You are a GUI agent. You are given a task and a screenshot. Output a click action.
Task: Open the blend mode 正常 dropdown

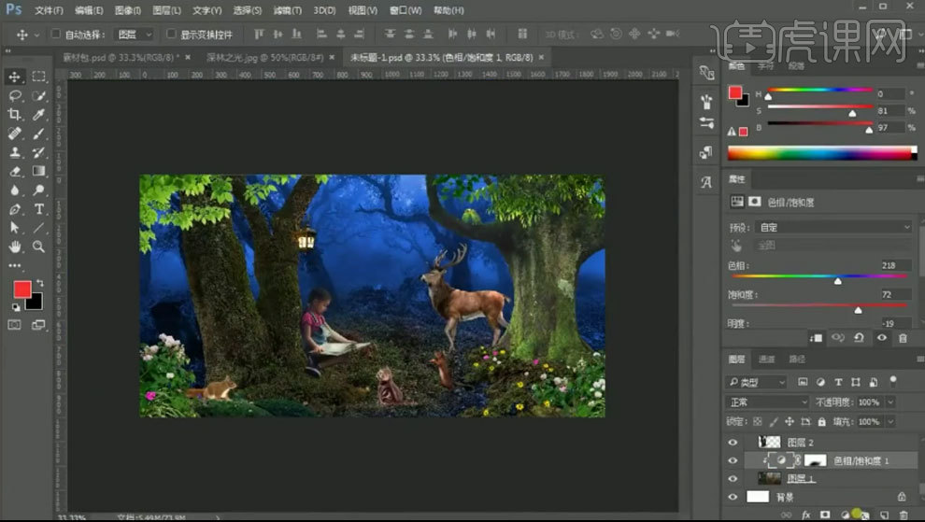coord(767,402)
